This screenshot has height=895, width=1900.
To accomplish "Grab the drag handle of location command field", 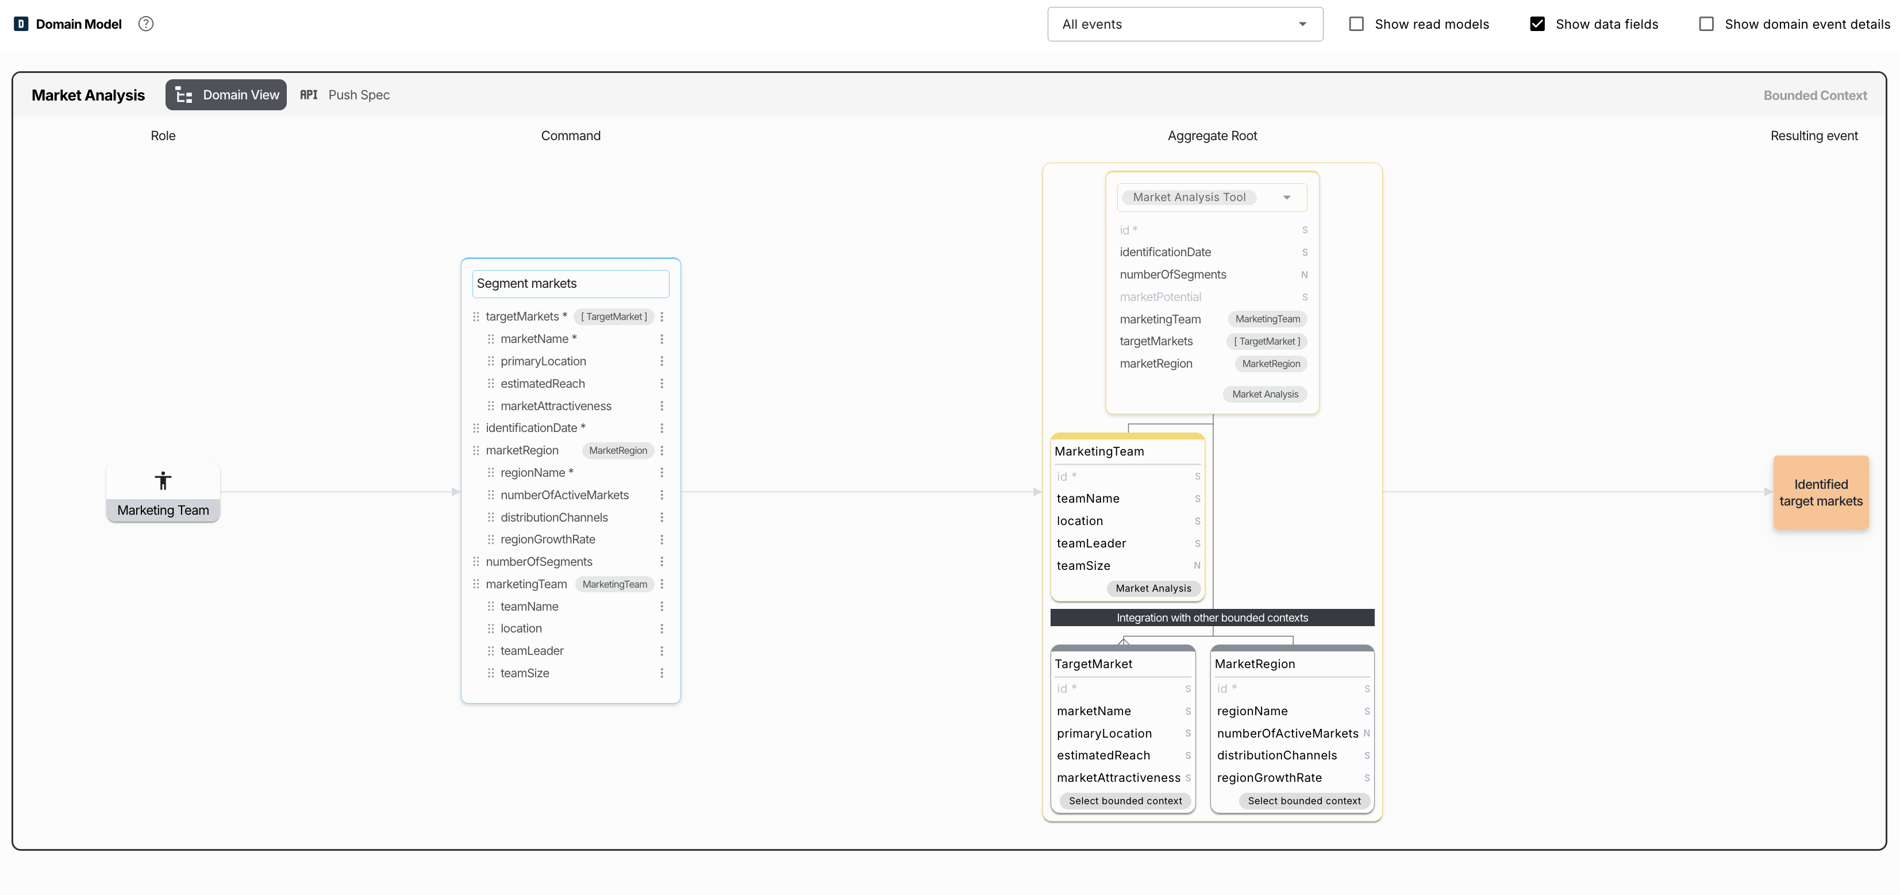I will coord(490,629).
